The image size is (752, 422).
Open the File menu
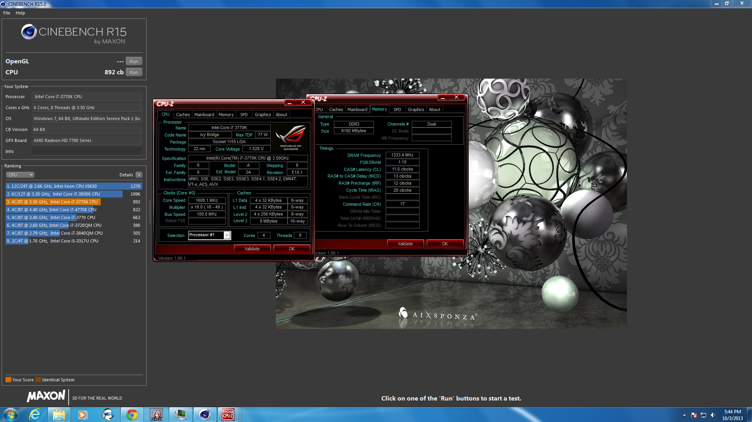(7, 13)
